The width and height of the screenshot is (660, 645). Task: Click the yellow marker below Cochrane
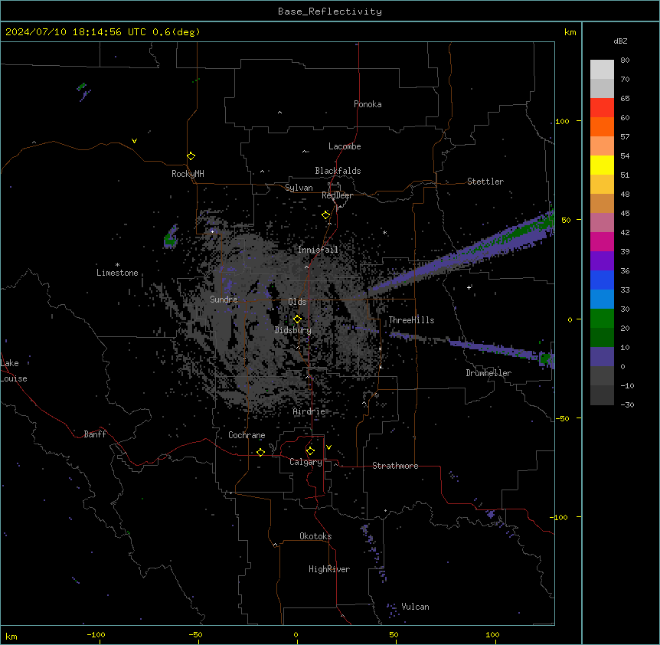tap(260, 452)
